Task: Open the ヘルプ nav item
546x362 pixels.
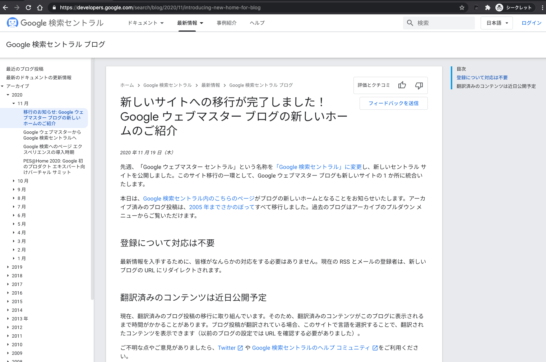Action: [257, 23]
